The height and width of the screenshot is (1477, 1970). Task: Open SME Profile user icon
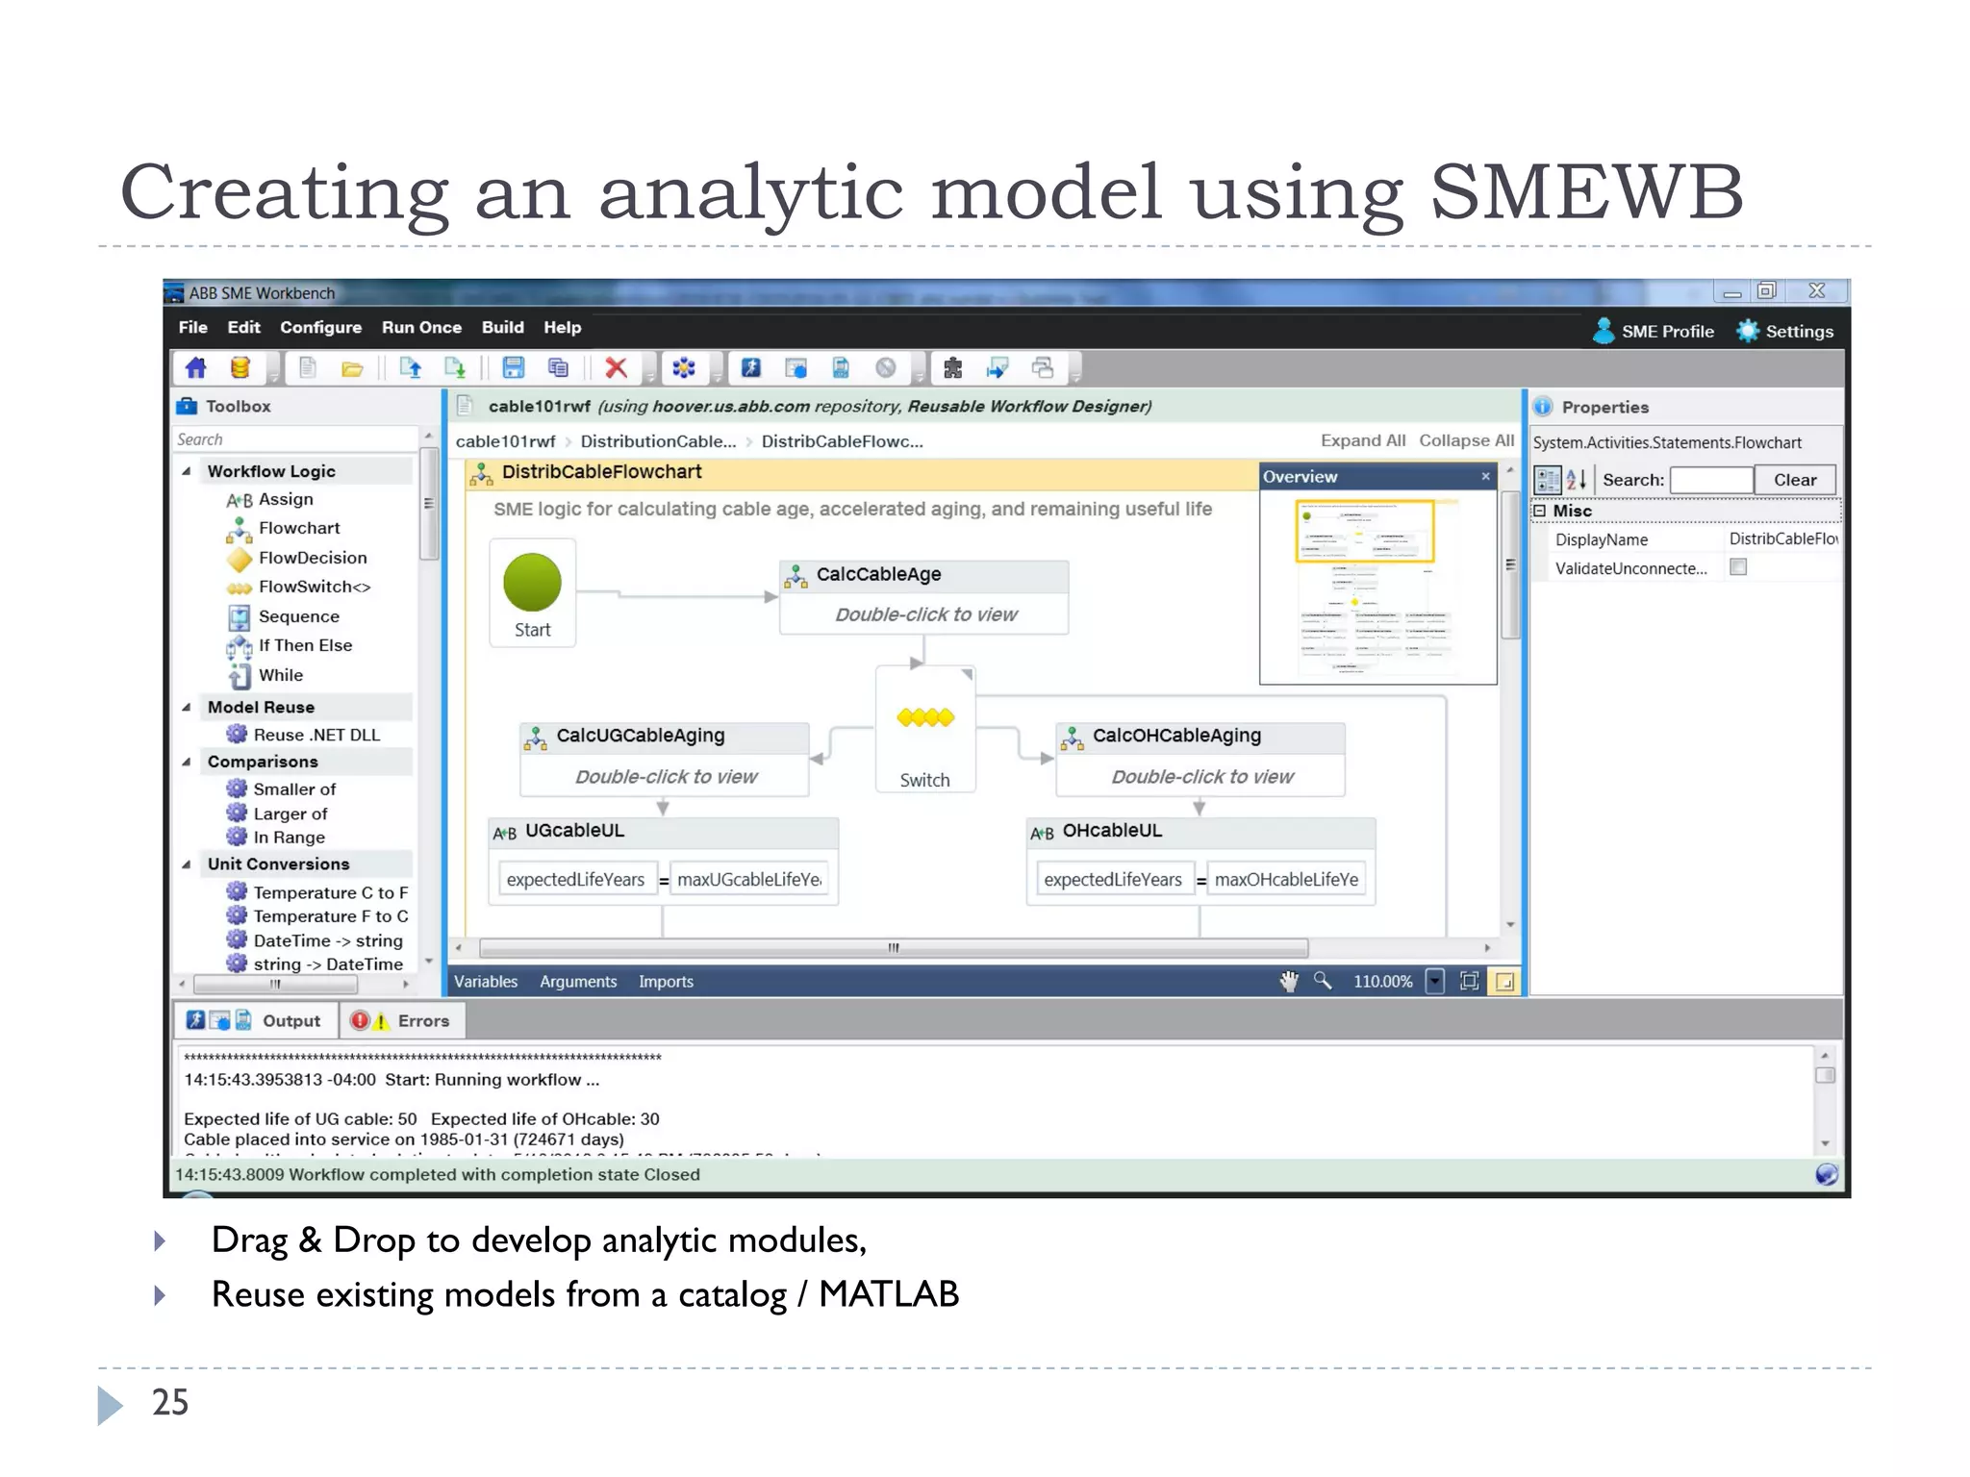[1604, 330]
